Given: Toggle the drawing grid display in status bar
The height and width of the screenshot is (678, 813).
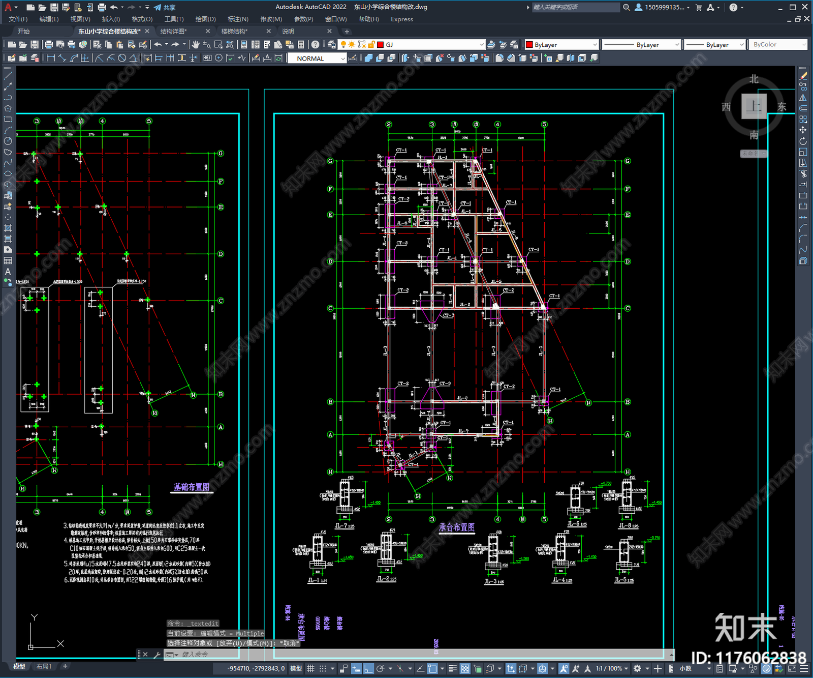Looking at the screenshot, I should point(310,668).
